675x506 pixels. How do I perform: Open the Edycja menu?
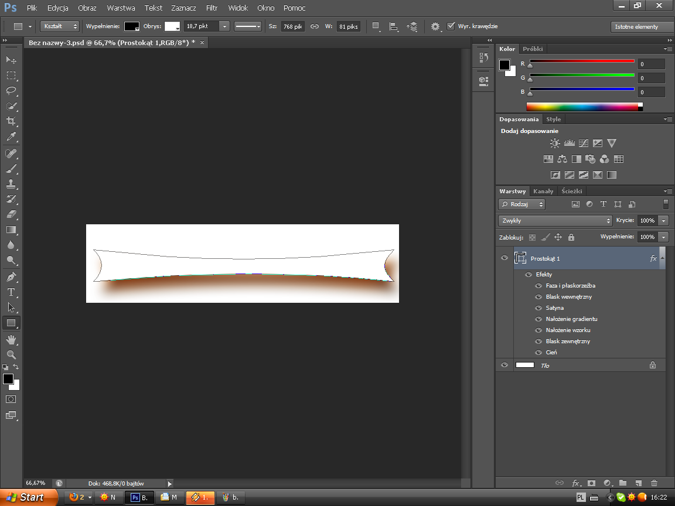pyautogui.click(x=57, y=8)
